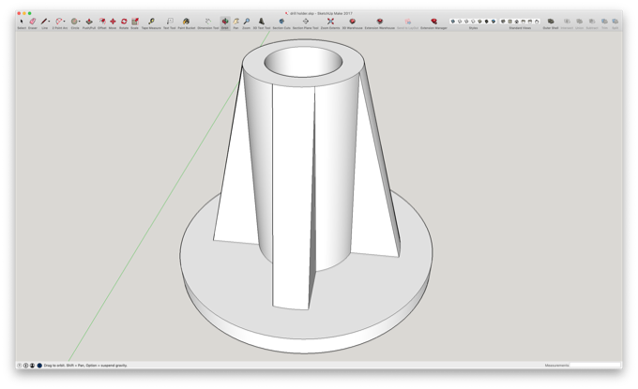The width and height of the screenshot is (638, 389).
Task: Switch to Shaded style
Action: (x=479, y=22)
